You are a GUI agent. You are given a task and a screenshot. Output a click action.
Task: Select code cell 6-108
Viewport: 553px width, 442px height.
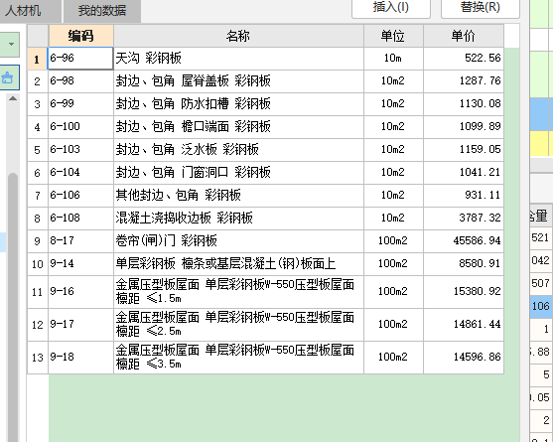click(80, 218)
